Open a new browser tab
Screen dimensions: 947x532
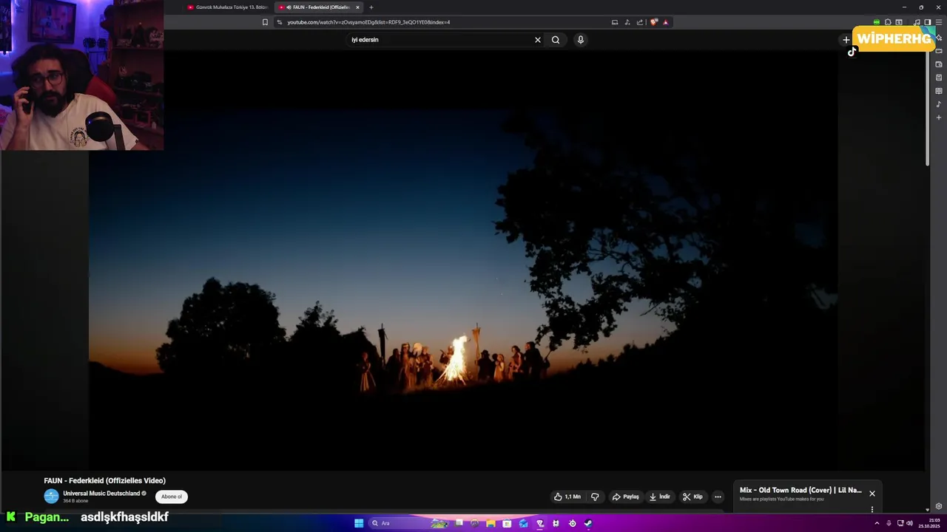371,7
